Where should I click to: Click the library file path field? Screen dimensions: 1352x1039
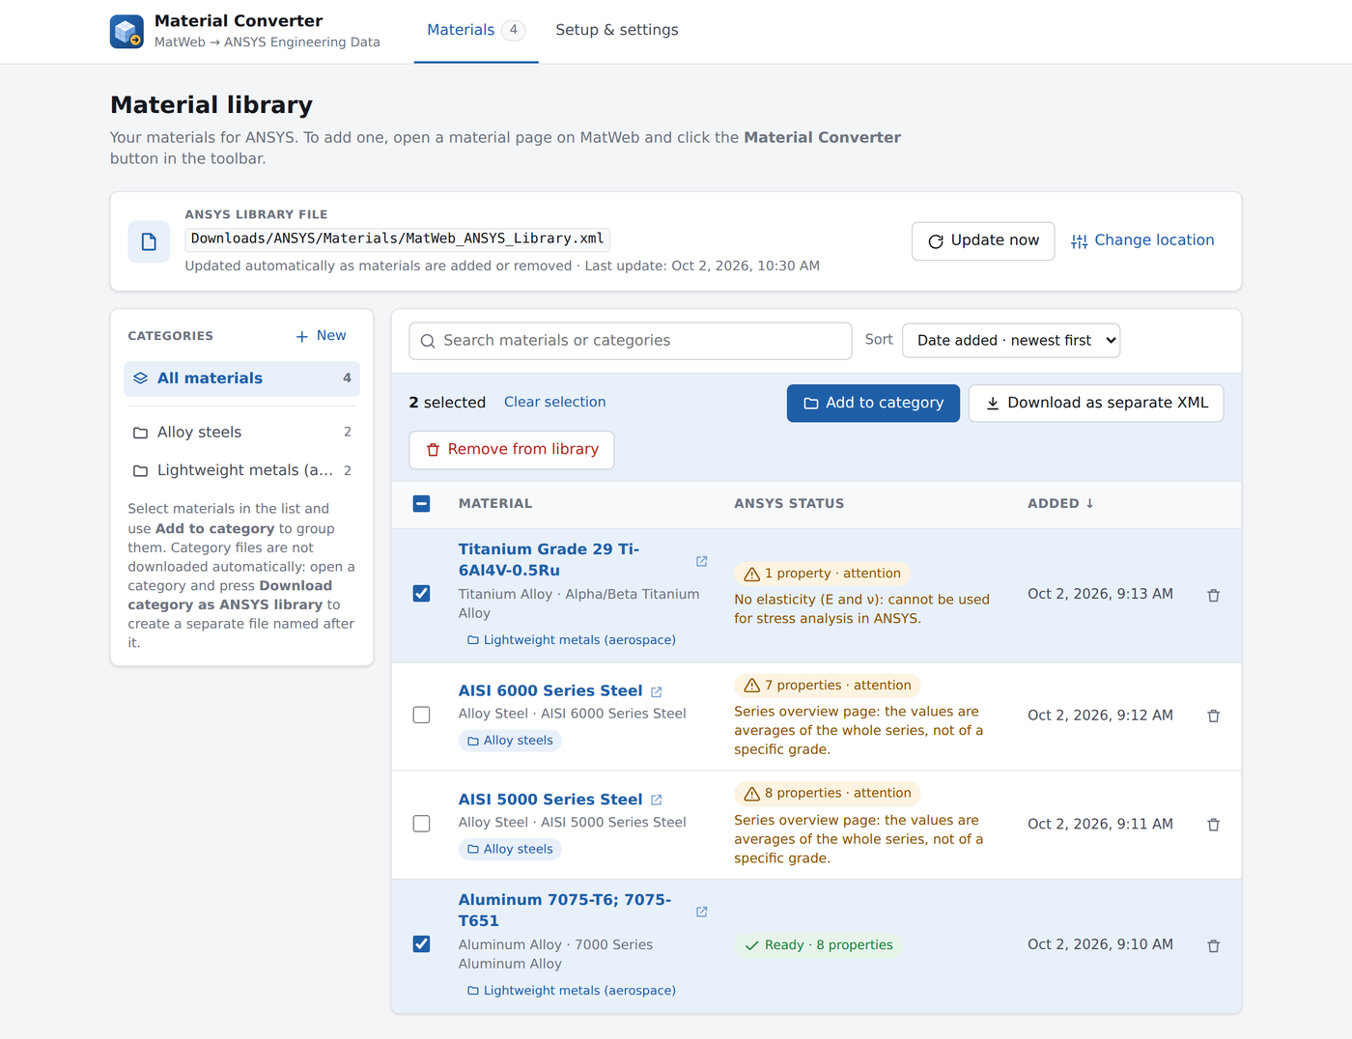(398, 239)
